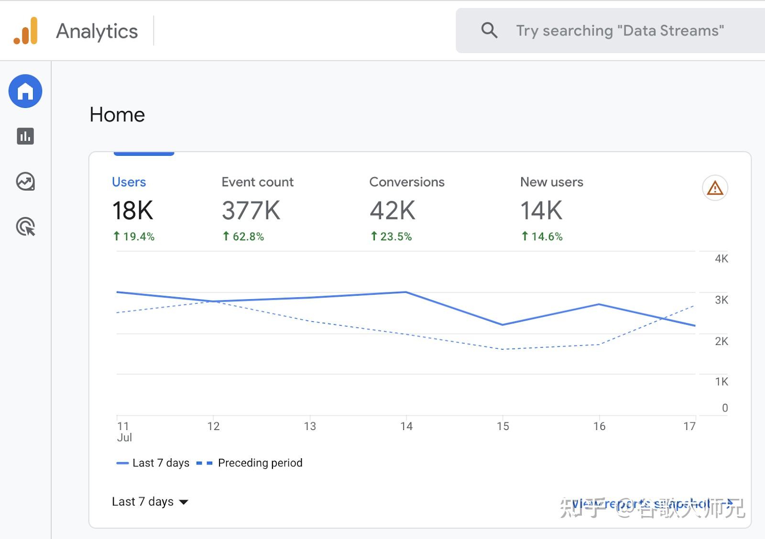Viewport: 765px width, 539px height.
Task: Open the Advertising cursor-target icon
Action: (x=26, y=227)
